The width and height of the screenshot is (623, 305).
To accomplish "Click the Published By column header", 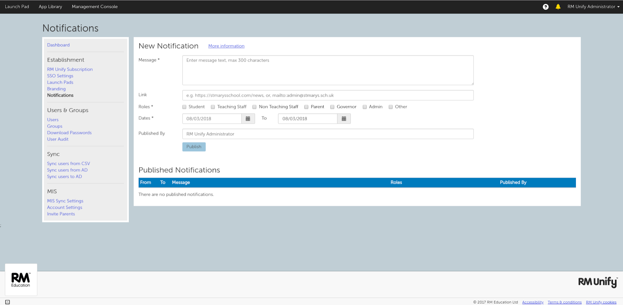I will coord(513,182).
